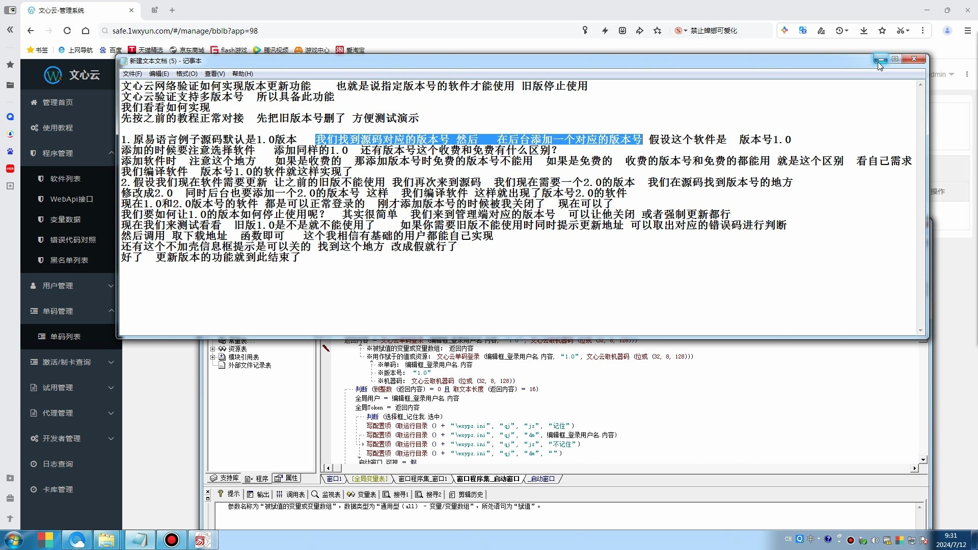
Task: Click the browser translate icon
Action: click(x=803, y=31)
